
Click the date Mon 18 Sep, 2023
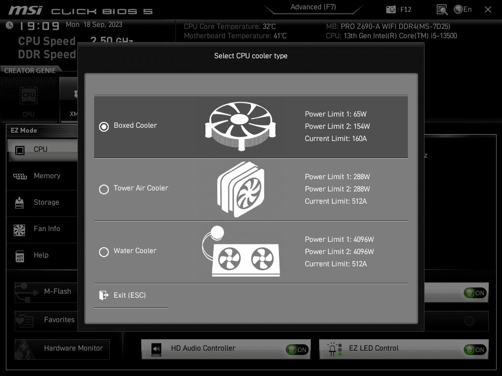94,24
